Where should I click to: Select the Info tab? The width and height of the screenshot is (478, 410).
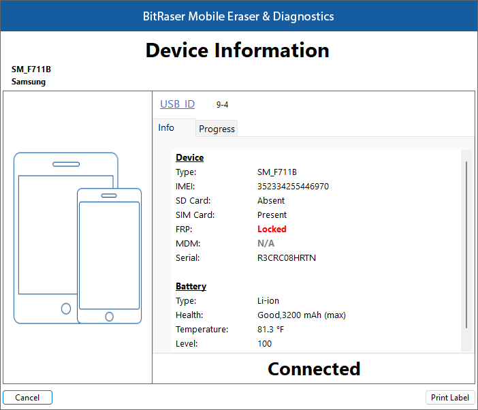[x=174, y=128]
